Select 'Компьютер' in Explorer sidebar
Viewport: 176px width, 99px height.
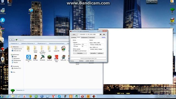pos(15,66)
